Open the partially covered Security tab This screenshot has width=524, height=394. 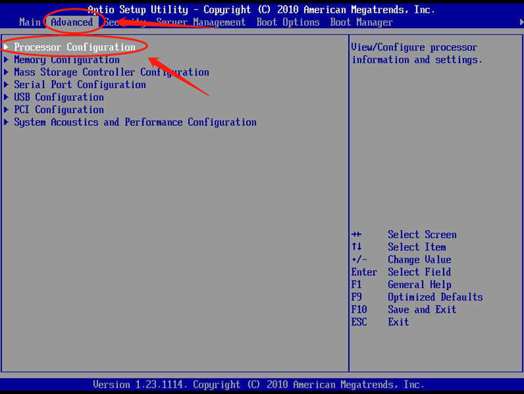tap(125, 22)
